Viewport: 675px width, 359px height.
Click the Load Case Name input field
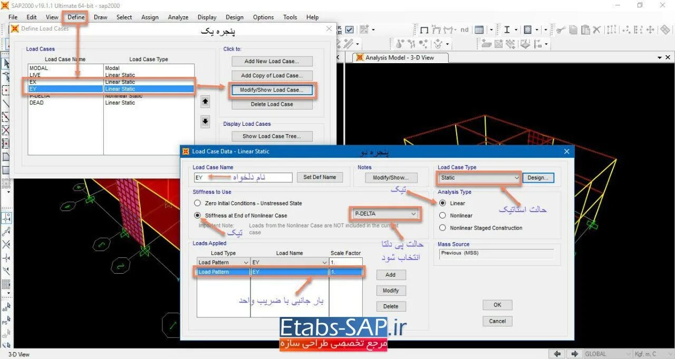[x=243, y=178]
